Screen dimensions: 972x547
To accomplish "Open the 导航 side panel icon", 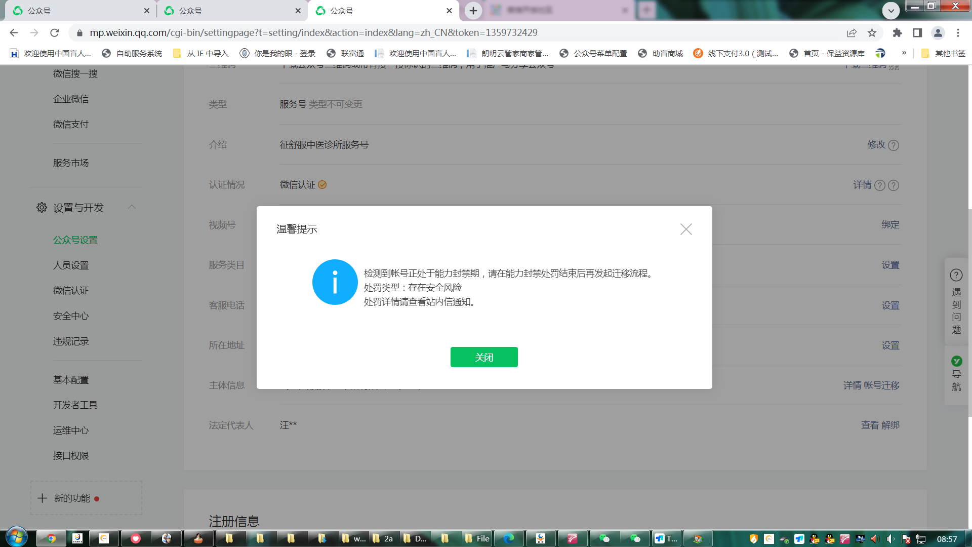I will [x=956, y=361].
